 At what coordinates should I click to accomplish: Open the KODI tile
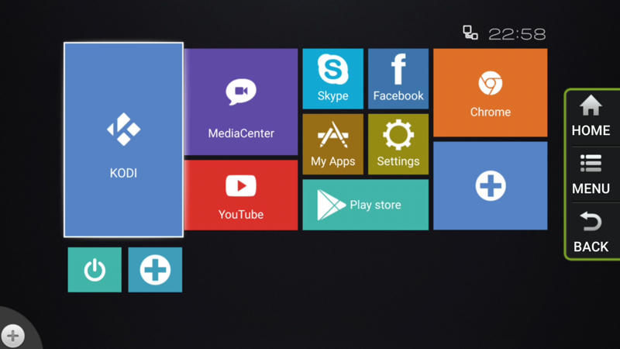tap(123, 140)
